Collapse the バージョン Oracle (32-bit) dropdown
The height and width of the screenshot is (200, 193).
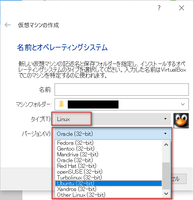click(x=165, y=134)
